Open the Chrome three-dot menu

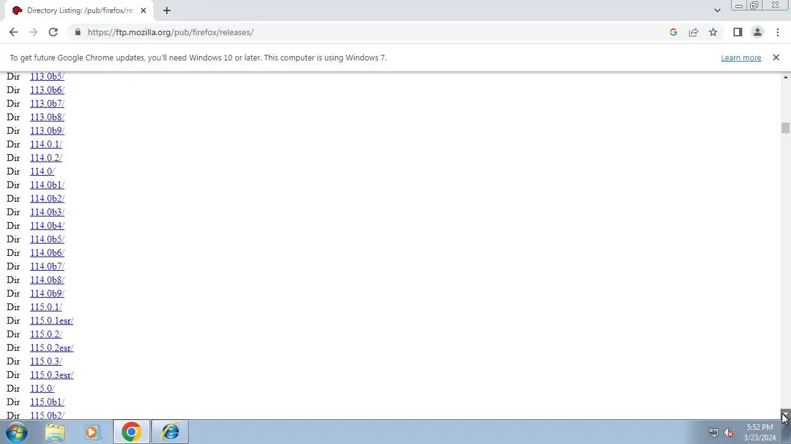coord(777,32)
